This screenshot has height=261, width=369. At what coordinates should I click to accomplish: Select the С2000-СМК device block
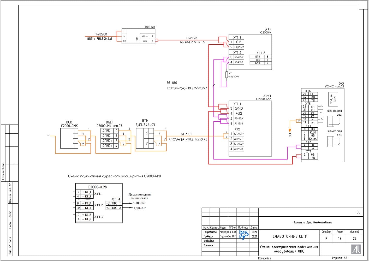[69, 138]
